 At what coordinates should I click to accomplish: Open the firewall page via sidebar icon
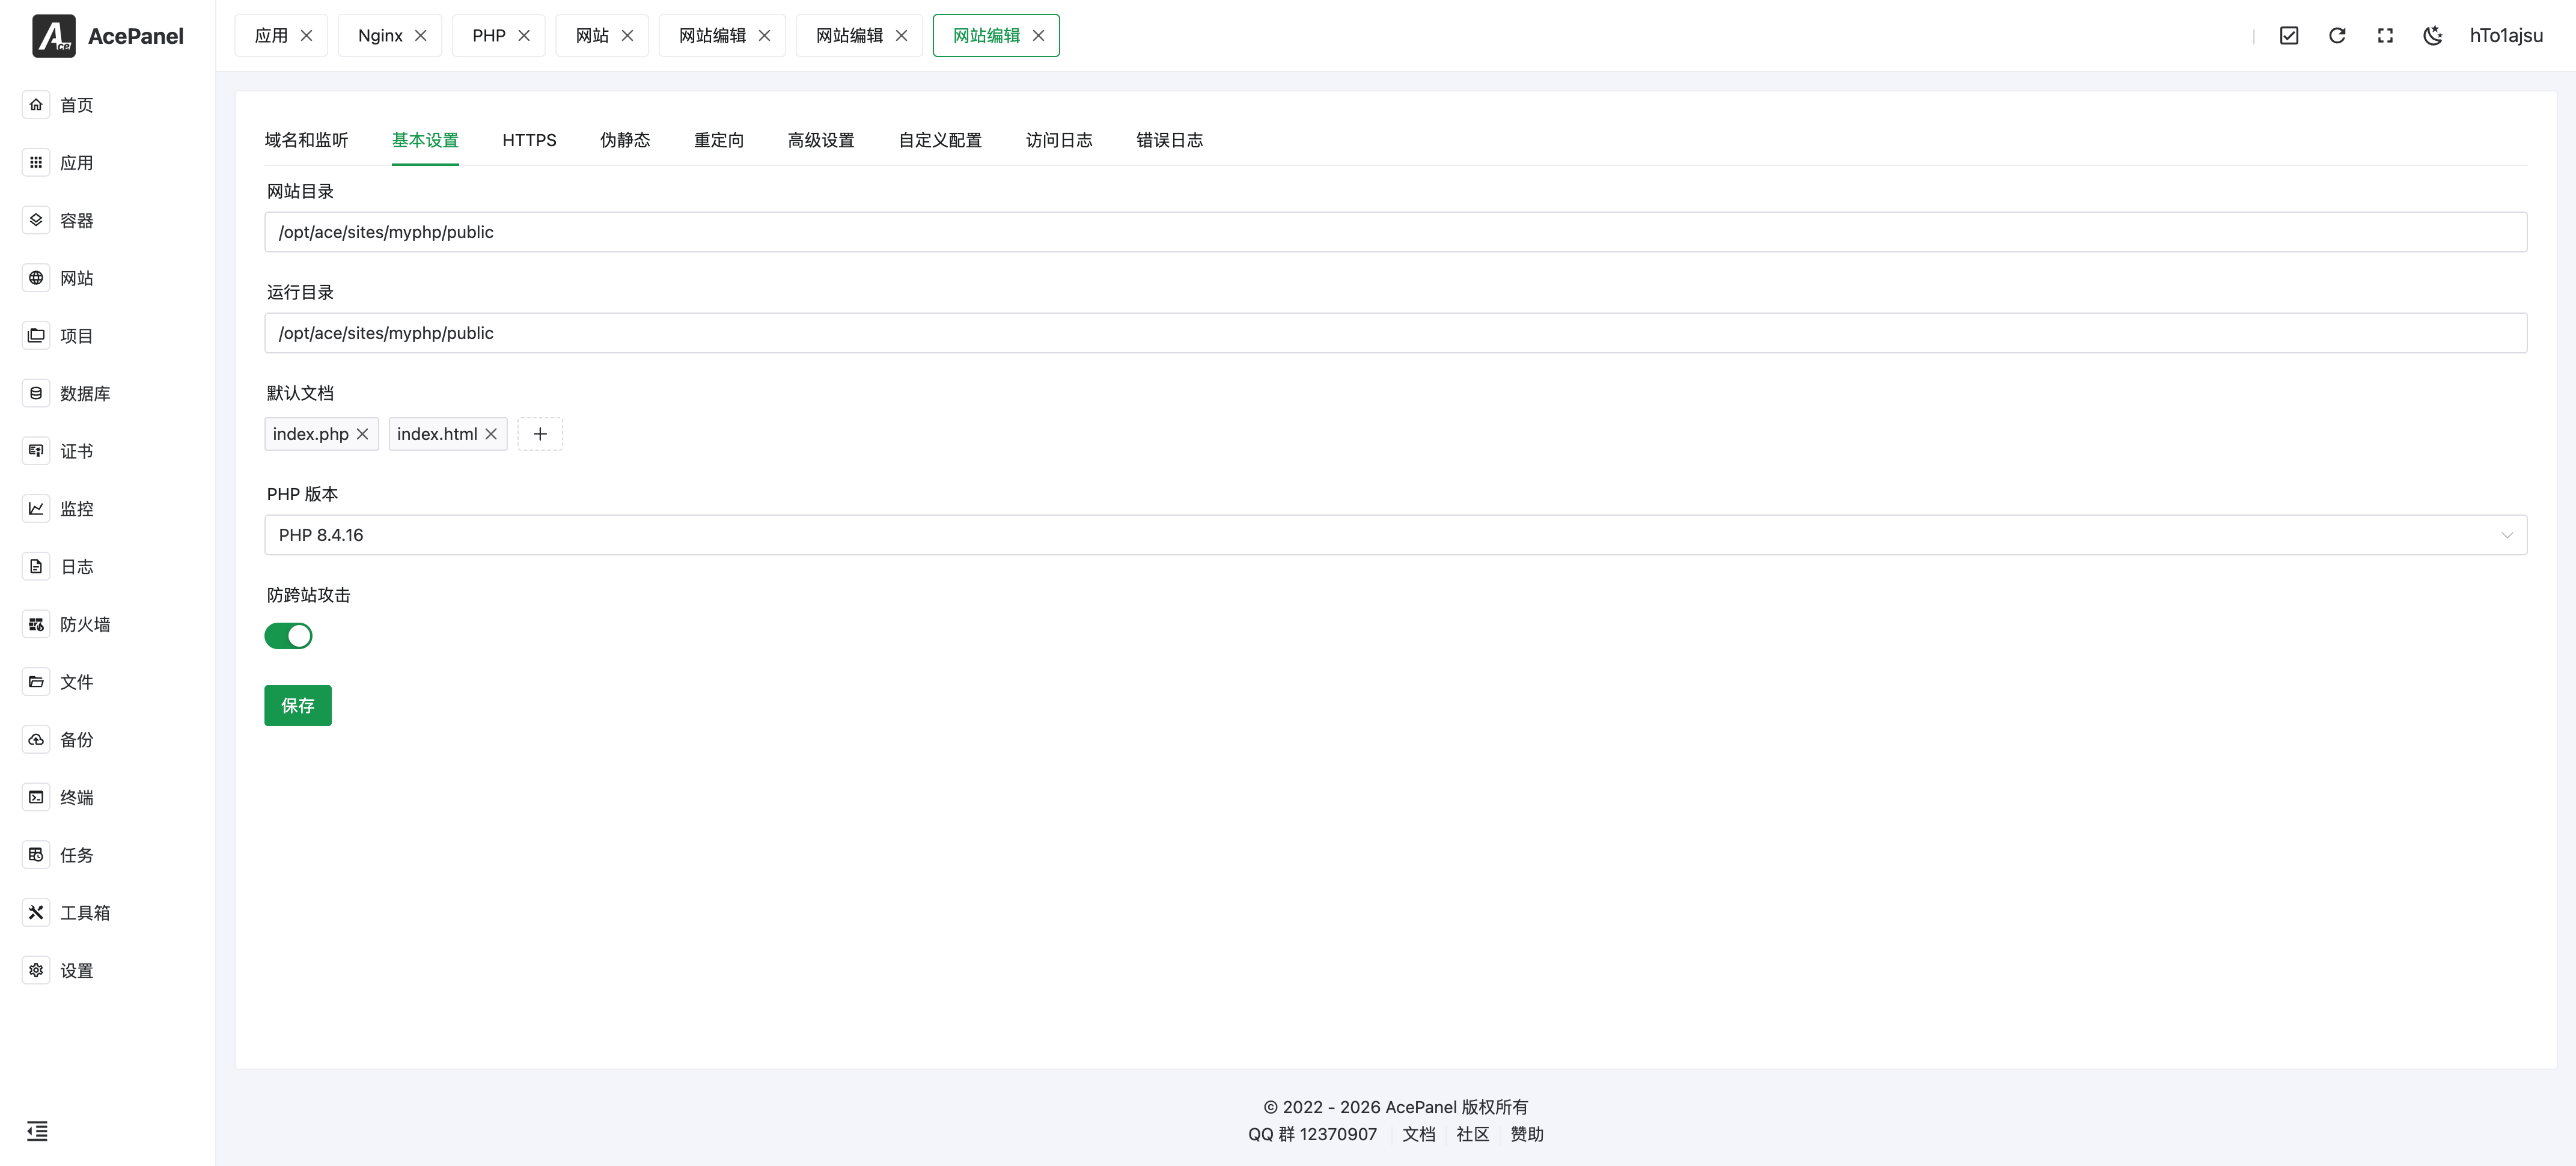pyautogui.click(x=36, y=624)
